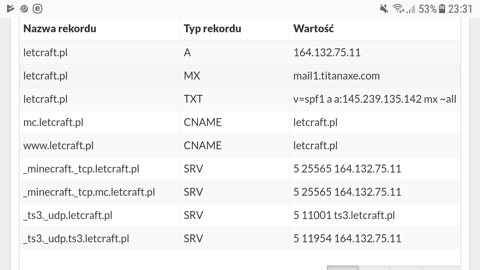Screen dimensions: 480x270
Task: Tap the 'e' app notification icon
Action: [37, 8]
